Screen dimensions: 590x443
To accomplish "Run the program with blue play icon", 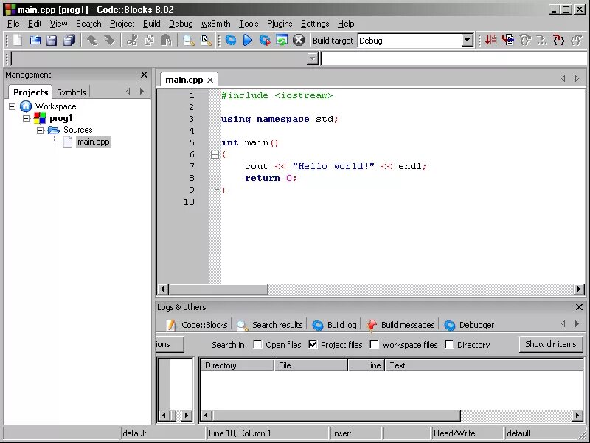I will (x=248, y=40).
